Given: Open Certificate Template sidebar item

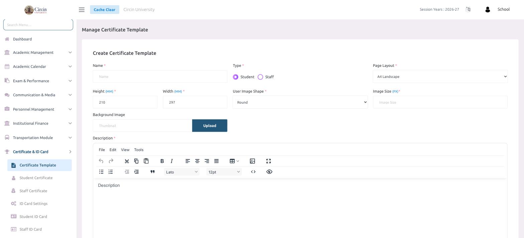Looking at the screenshot, I should click(x=39, y=165).
